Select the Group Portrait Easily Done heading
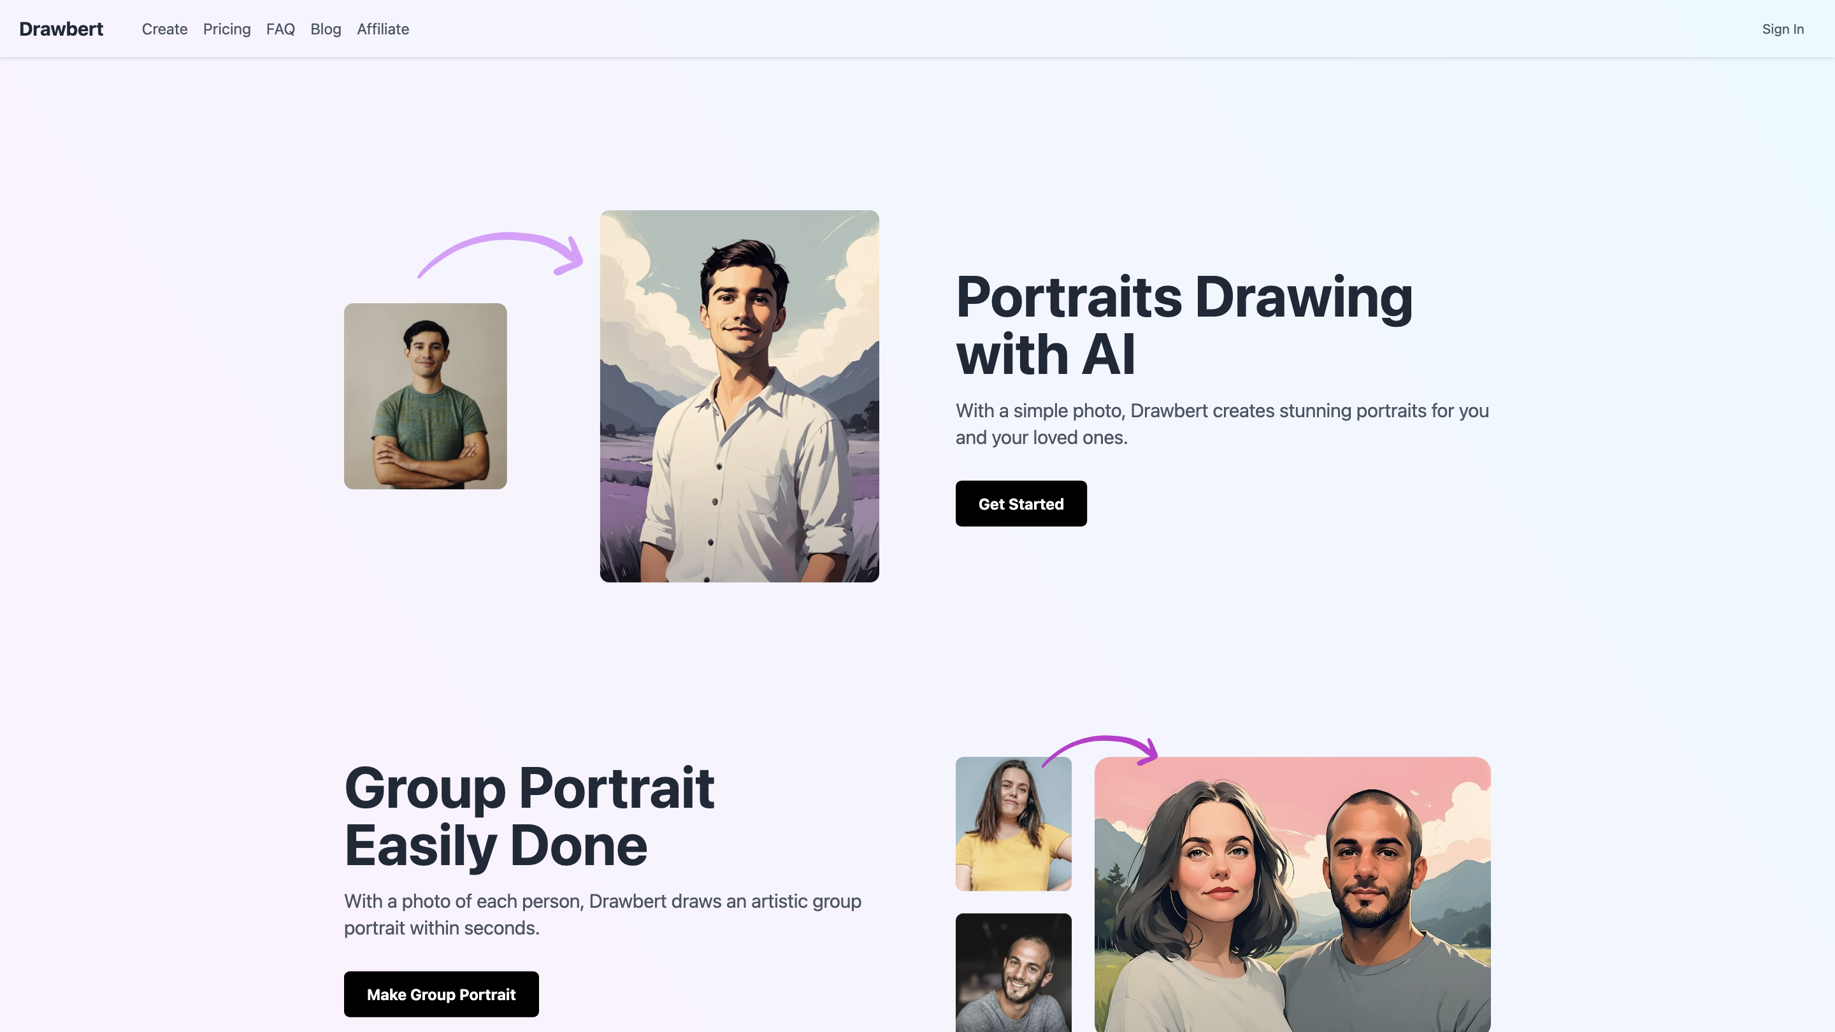This screenshot has width=1835, height=1032. [529, 815]
